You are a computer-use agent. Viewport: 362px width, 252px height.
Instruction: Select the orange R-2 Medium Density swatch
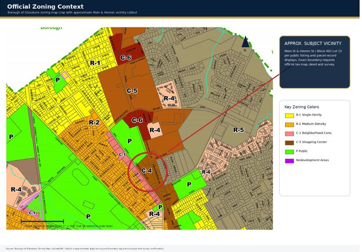pos(289,125)
